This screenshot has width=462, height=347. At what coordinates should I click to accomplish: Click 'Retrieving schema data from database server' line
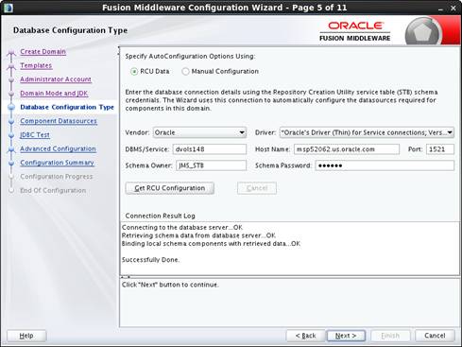point(198,235)
